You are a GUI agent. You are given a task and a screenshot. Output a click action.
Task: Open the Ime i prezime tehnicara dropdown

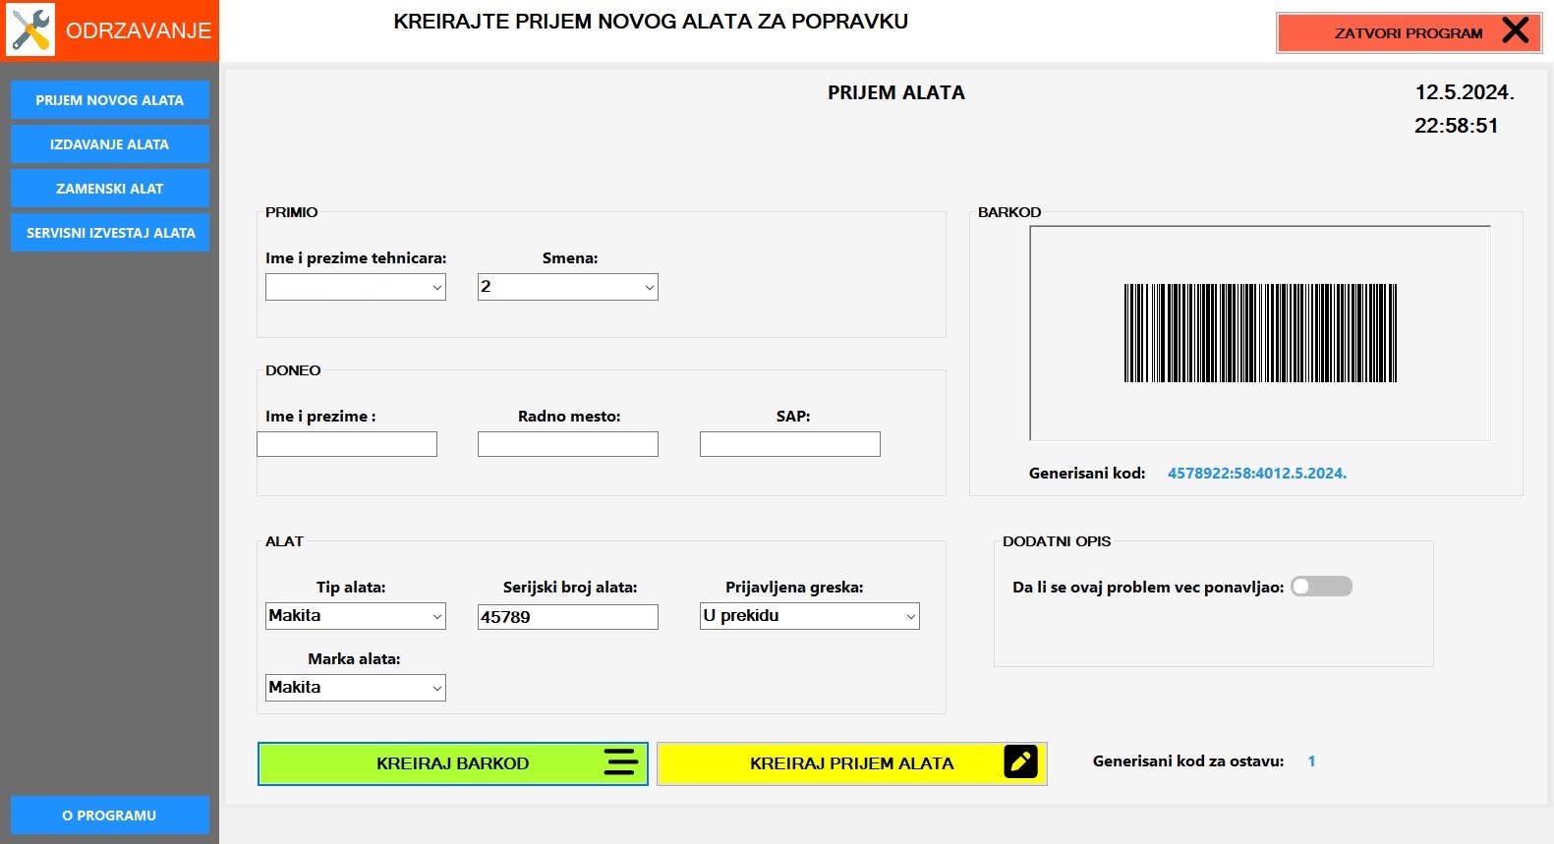coord(356,287)
